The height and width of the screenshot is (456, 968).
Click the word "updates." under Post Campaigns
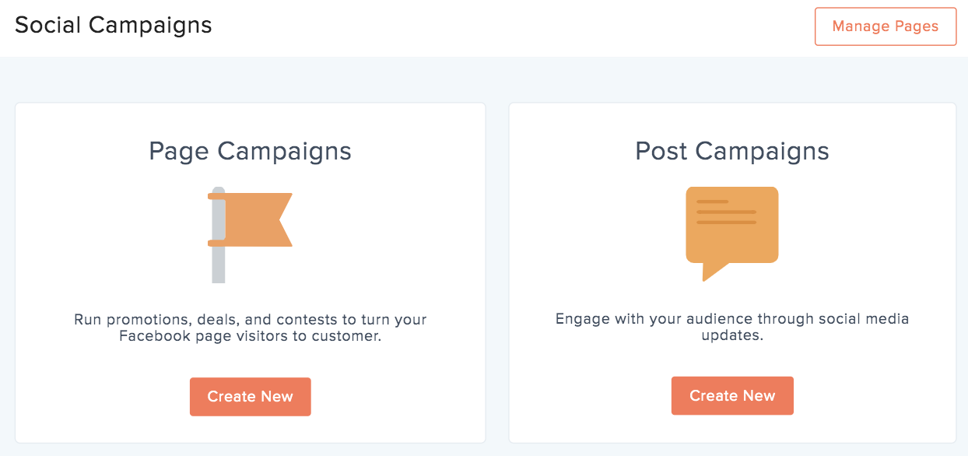click(x=731, y=336)
